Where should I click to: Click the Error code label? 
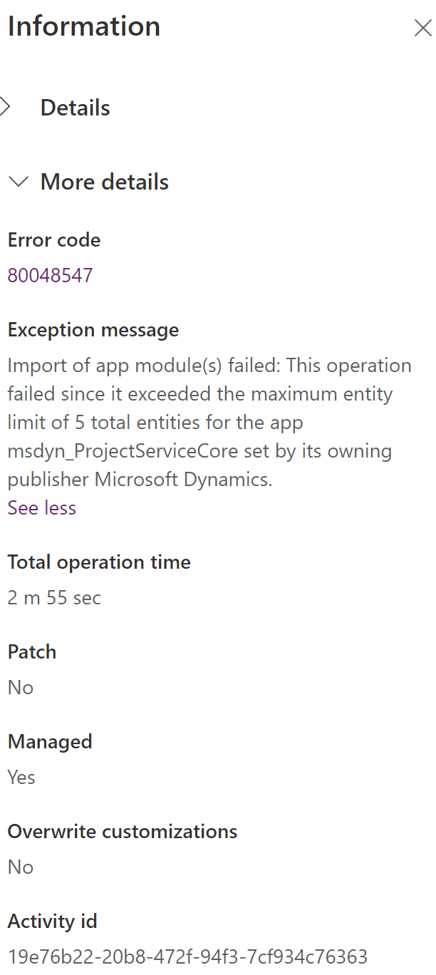pos(53,239)
